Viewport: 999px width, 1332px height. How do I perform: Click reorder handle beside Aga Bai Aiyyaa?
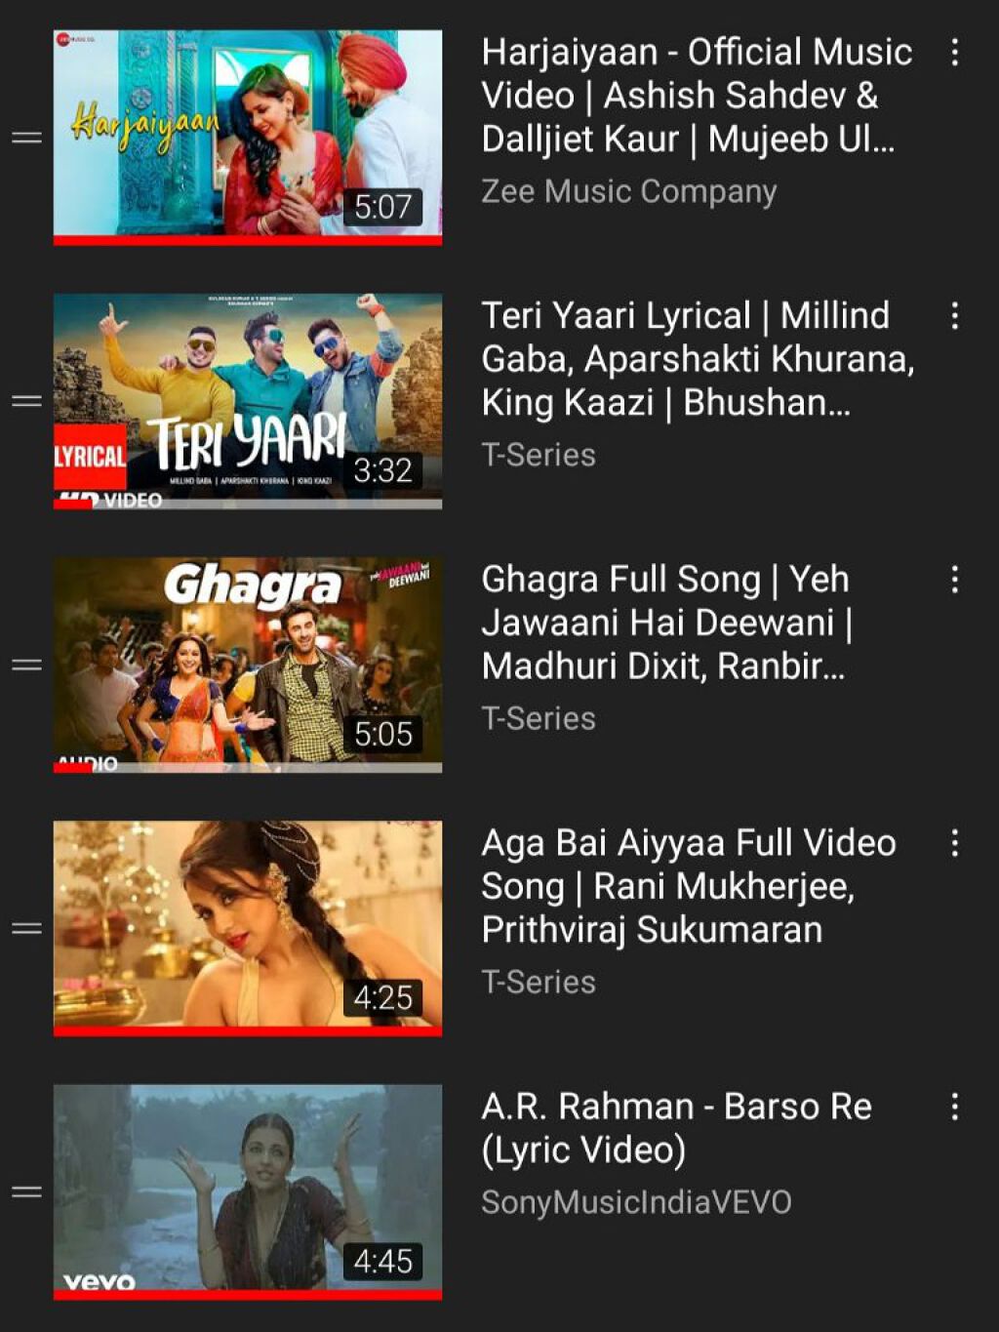point(26,928)
